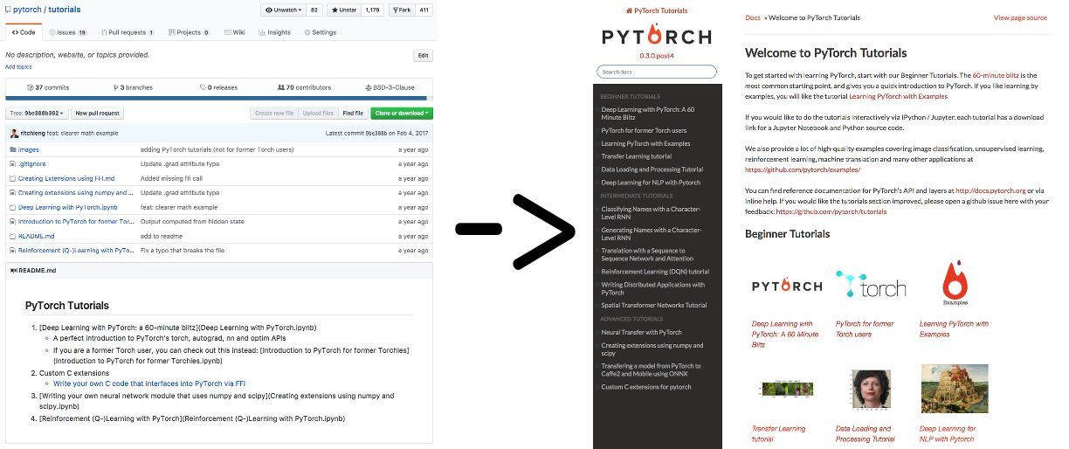Click the stargazers count 1,179

point(373,10)
